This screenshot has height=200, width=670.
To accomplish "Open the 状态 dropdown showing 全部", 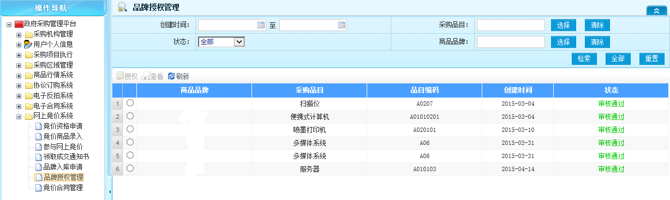I will (222, 41).
